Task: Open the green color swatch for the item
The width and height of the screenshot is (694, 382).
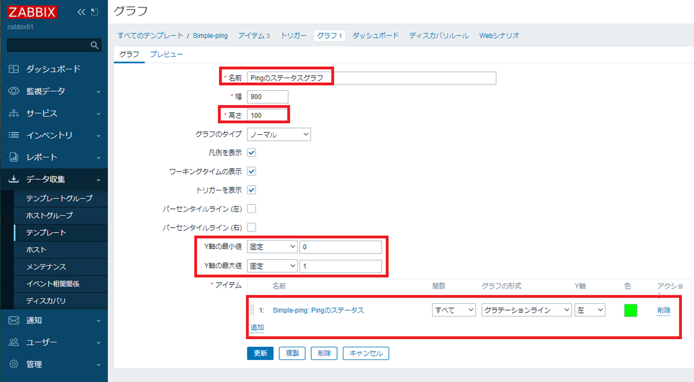Action: pyautogui.click(x=630, y=310)
